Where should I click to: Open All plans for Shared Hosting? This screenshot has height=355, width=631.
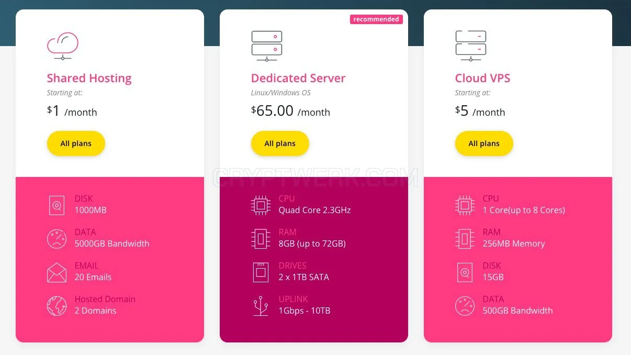(x=76, y=143)
